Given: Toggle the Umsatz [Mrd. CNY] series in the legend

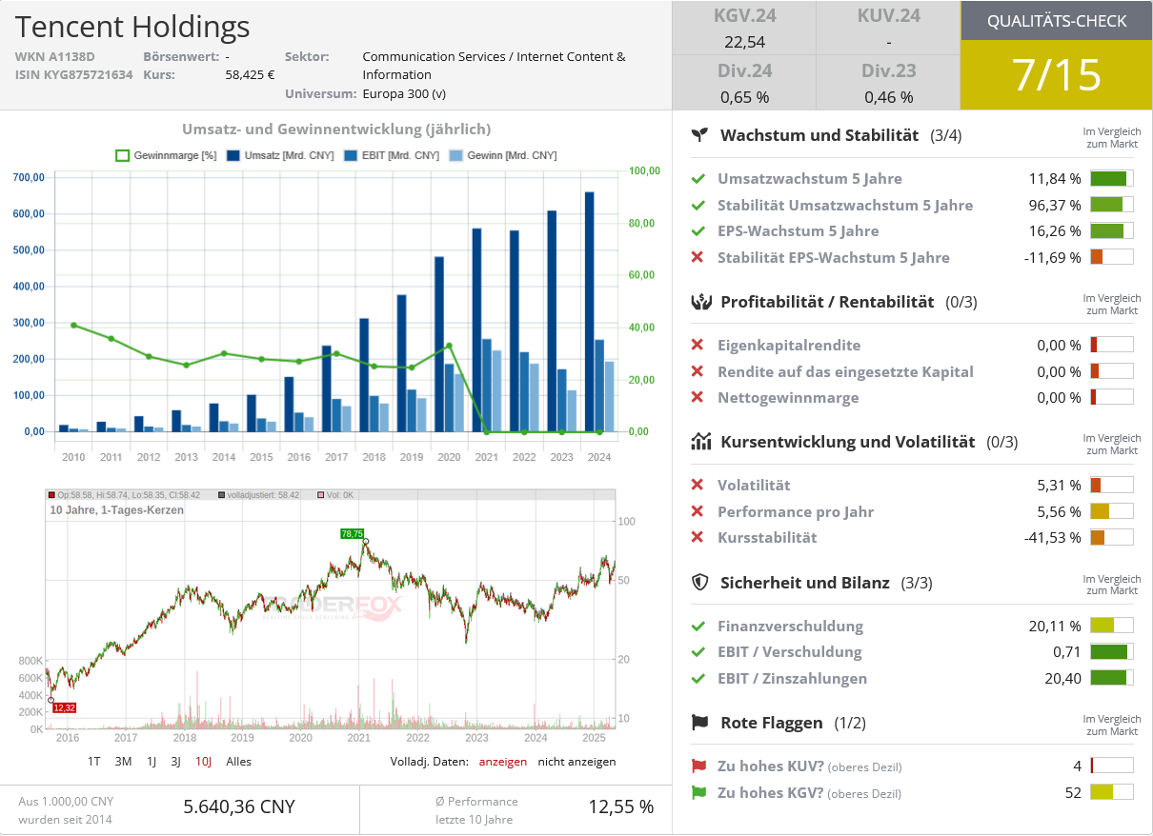Looking at the screenshot, I should 281,155.
